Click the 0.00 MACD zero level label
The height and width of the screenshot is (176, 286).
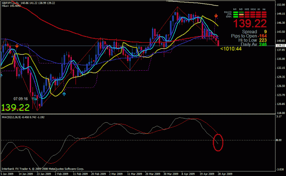(279, 140)
